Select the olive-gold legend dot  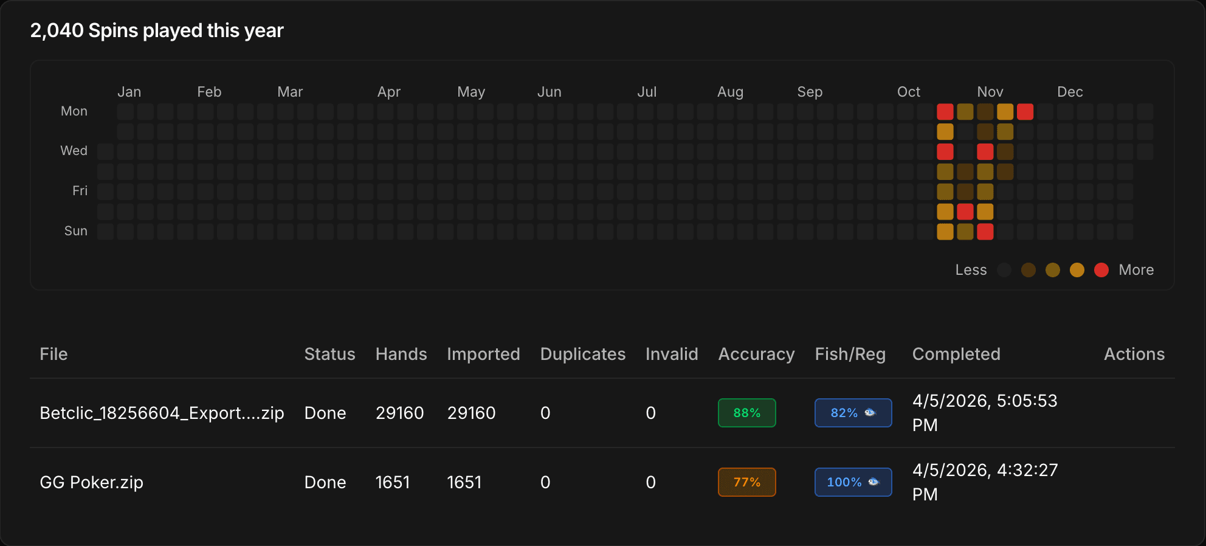pyautogui.click(x=1053, y=270)
